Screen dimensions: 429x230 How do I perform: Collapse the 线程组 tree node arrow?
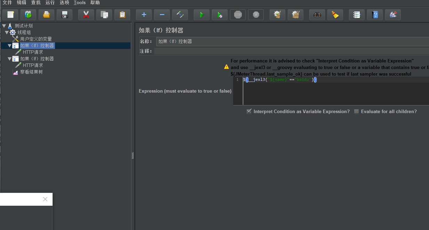(x=7, y=32)
